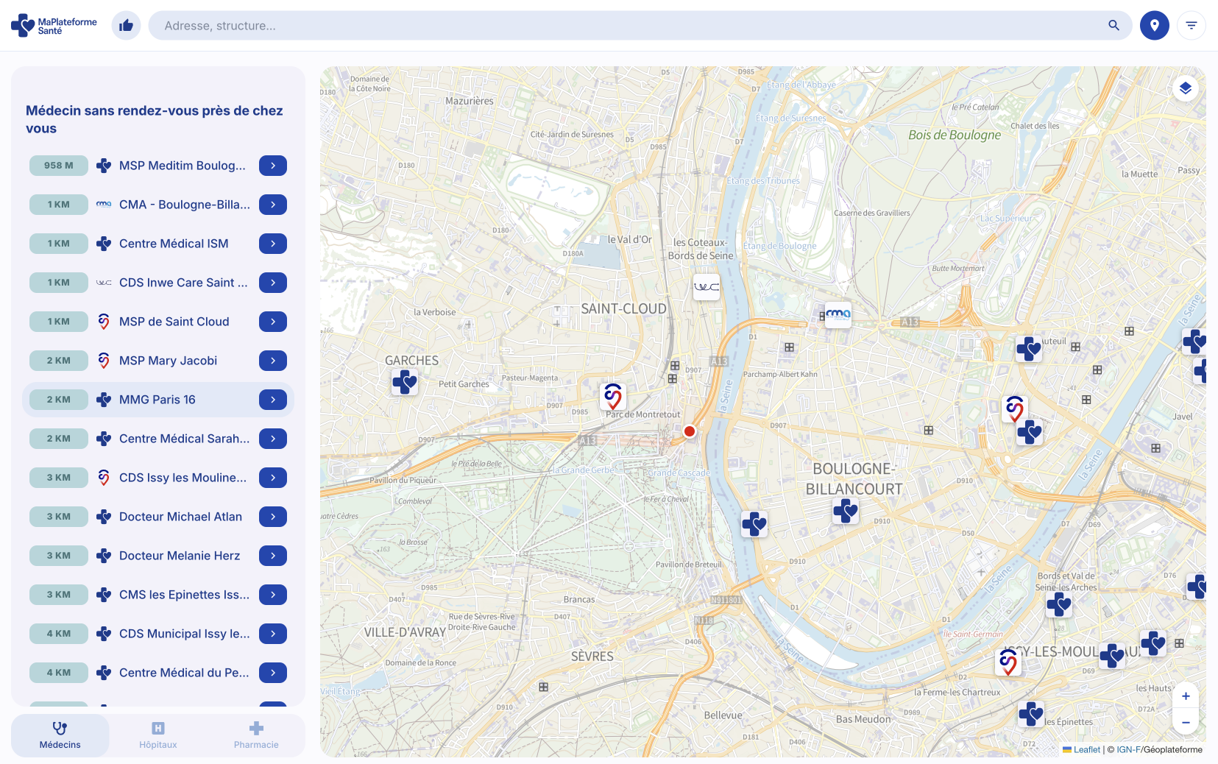Screen dimensions: 1218x764
Task: Select 'Docteur Melanie Herz' list entry name
Action: (x=180, y=556)
